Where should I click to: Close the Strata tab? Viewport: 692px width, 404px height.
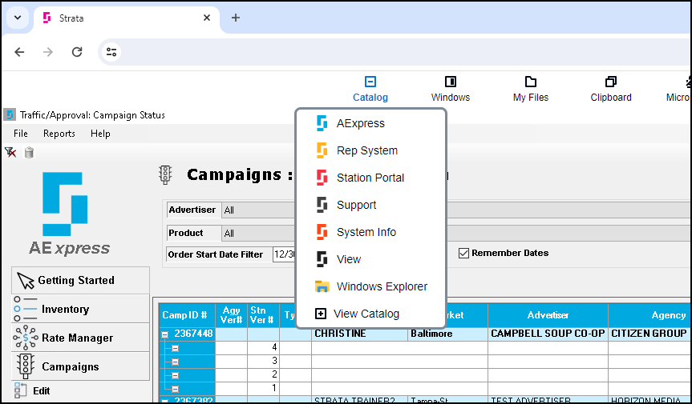[207, 18]
